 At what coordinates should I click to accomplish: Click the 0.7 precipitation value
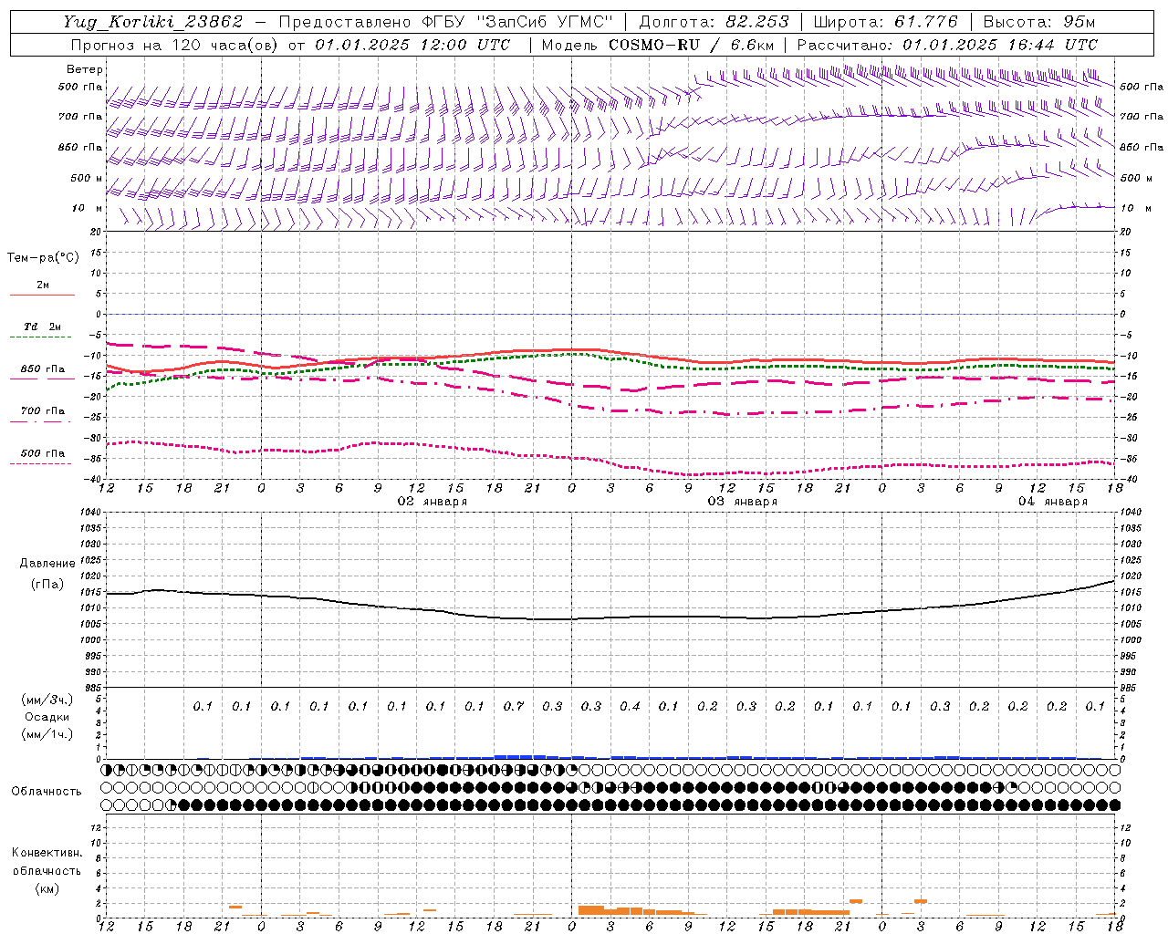coord(514,706)
